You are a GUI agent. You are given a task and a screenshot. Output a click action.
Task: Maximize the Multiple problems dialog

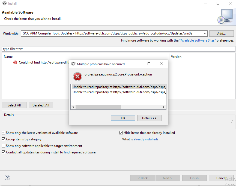149,64
